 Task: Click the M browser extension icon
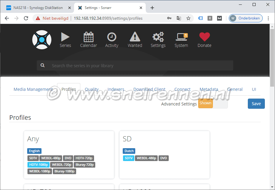click(219, 18)
